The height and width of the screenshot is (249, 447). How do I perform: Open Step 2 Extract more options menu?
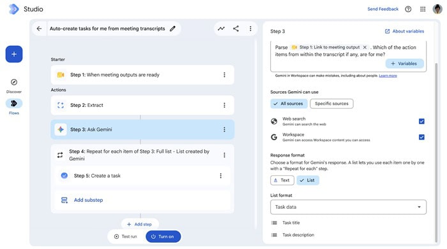pyautogui.click(x=224, y=105)
